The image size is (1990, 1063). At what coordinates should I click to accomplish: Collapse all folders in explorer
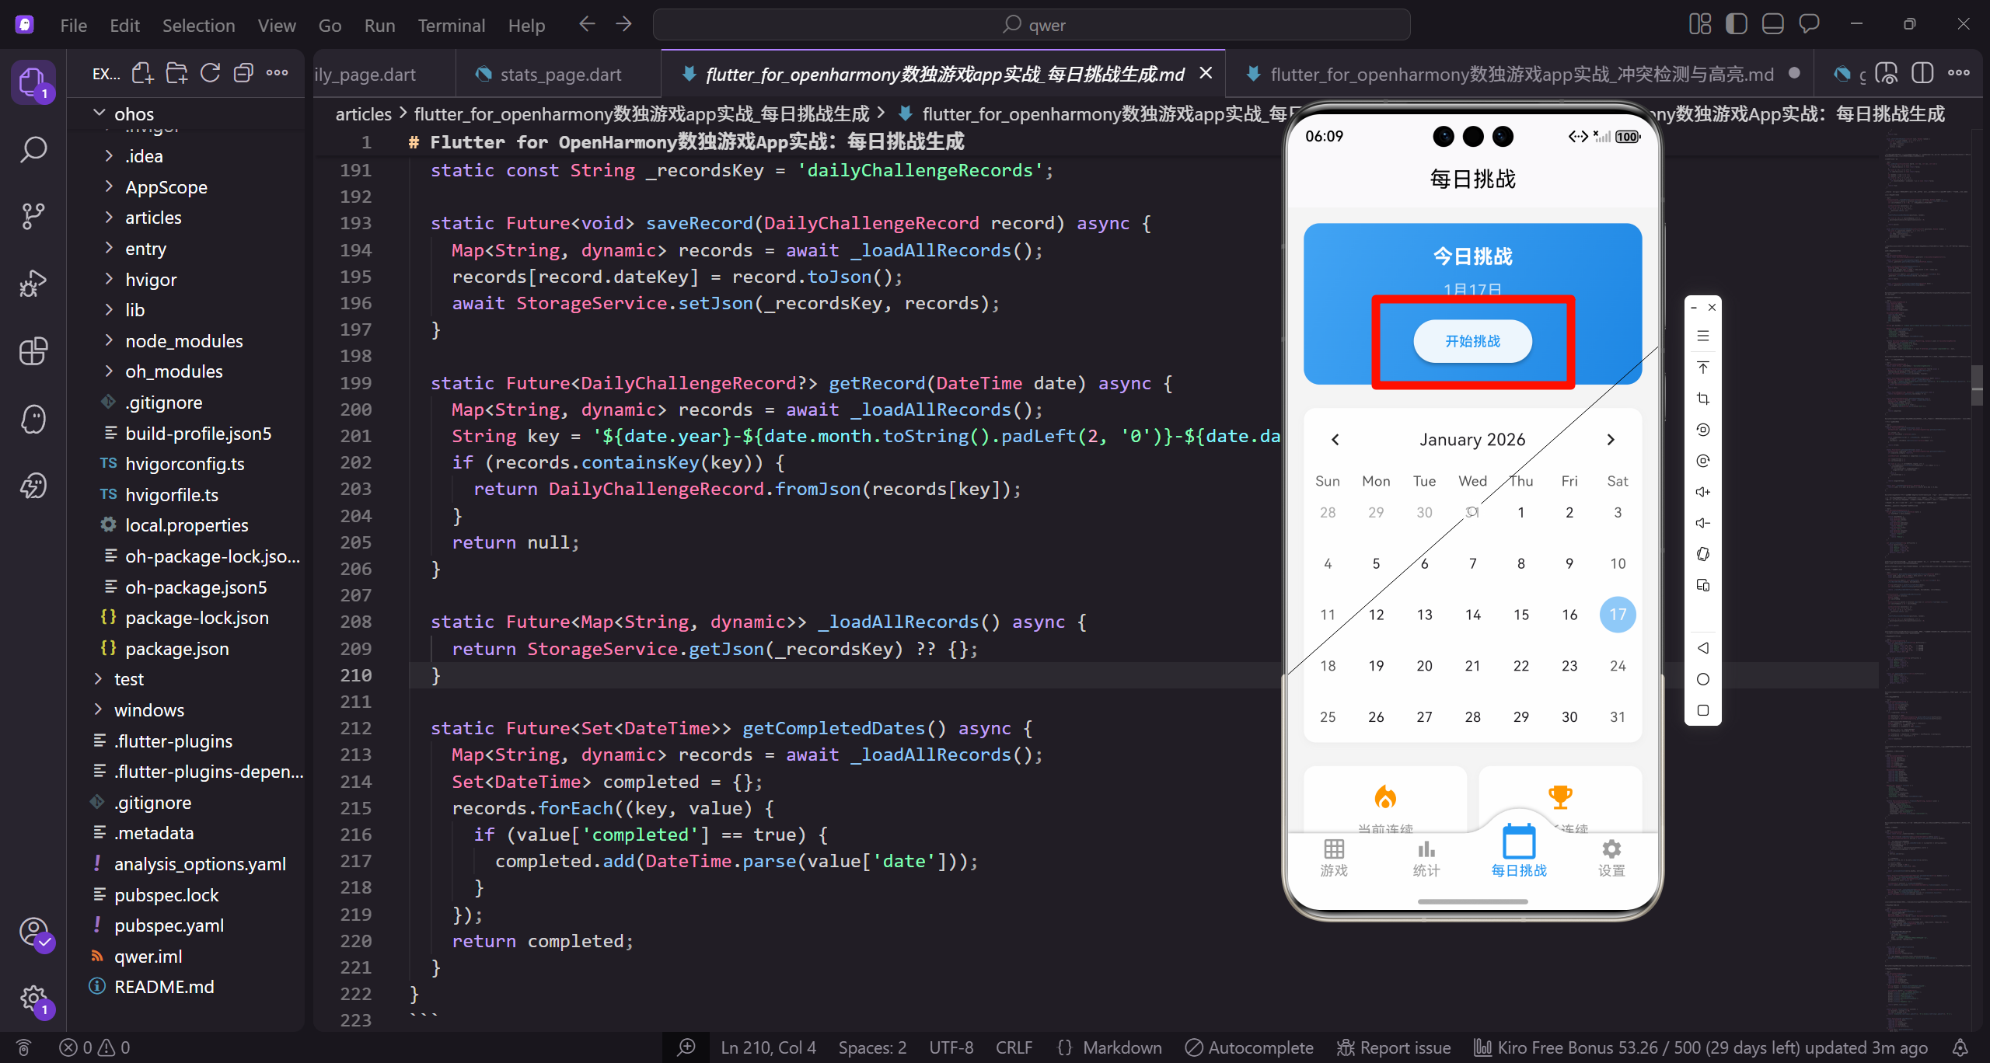243,74
